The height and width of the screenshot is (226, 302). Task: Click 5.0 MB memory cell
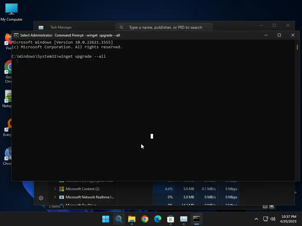click(186, 189)
